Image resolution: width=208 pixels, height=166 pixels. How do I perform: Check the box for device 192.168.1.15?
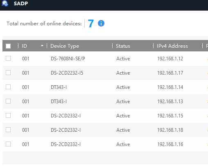click(8, 115)
